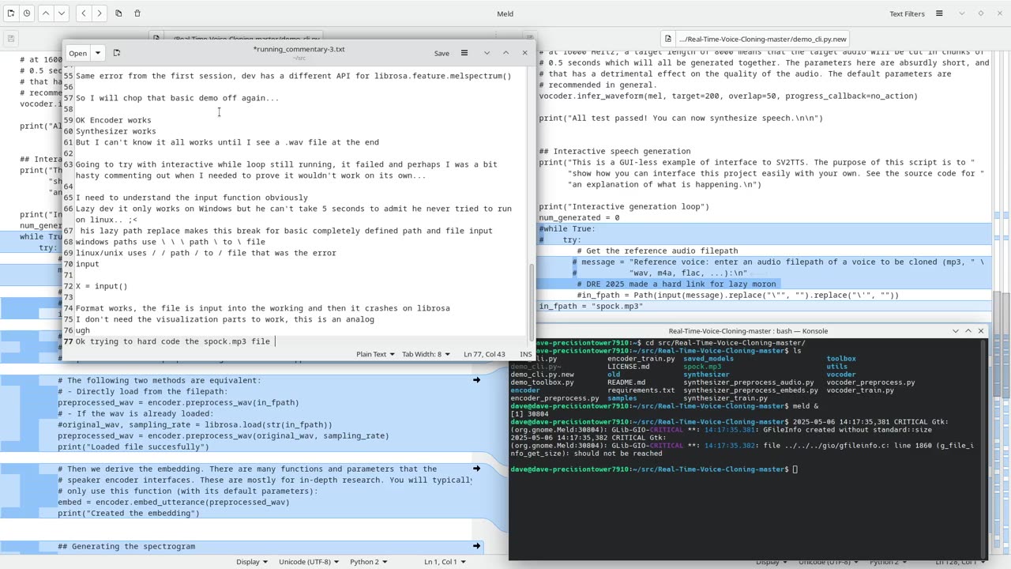
Task: Click the file chooser icon for demo_cli.py.new
Action: coord(668,38)
